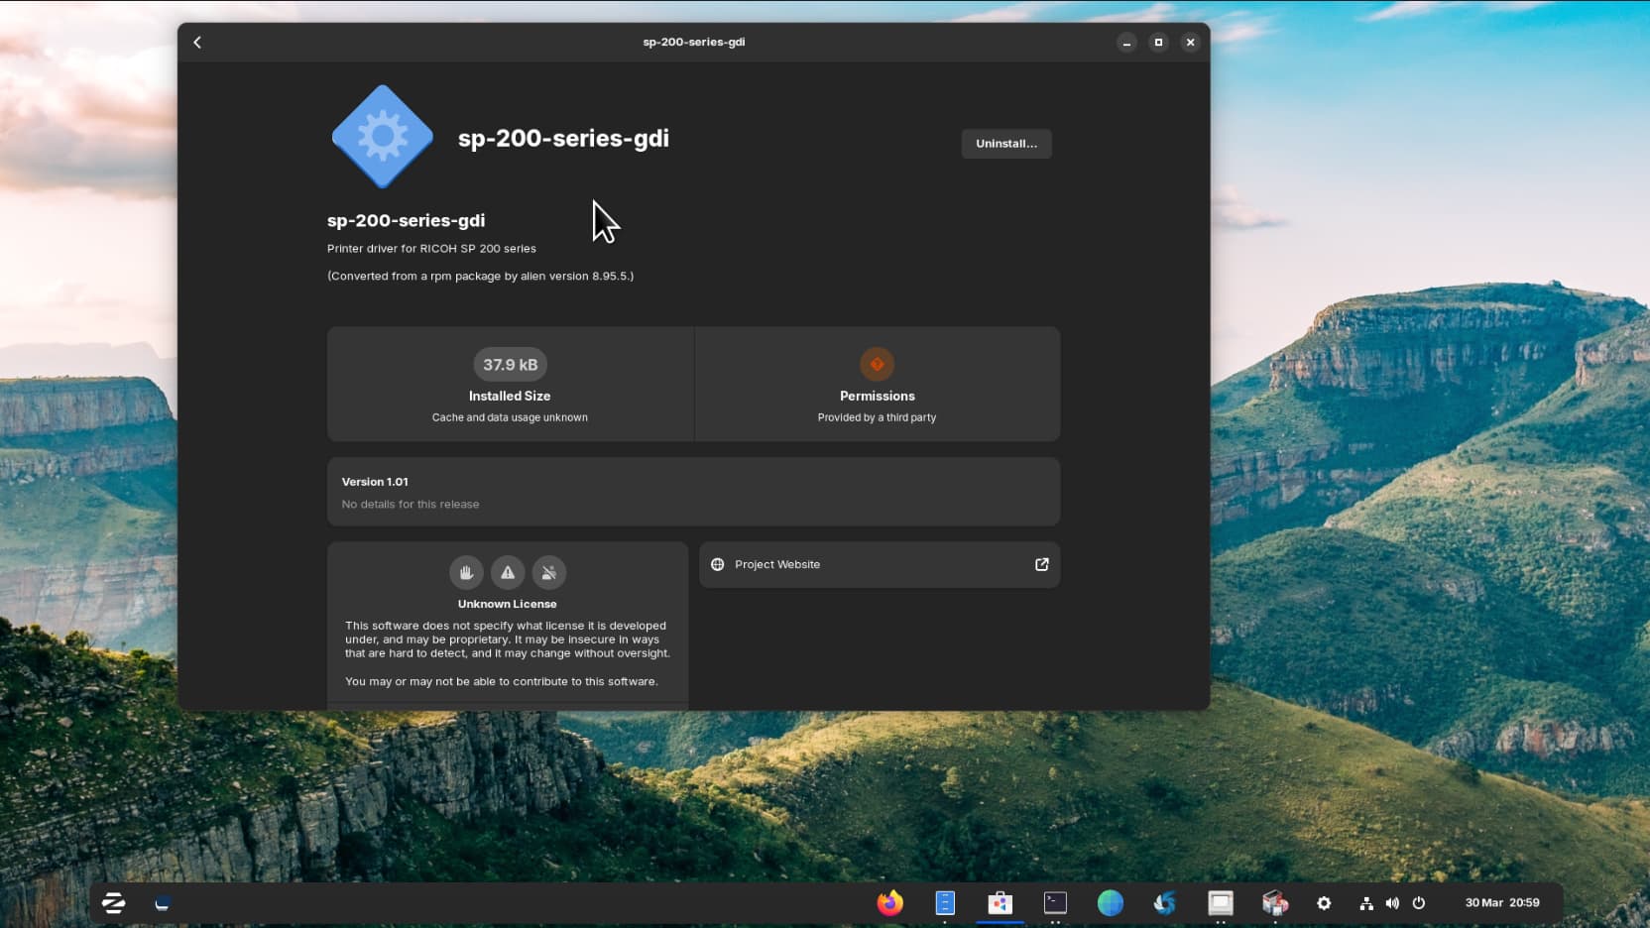Viewport: 1650px width, 928px height.
Task: Click the globe icon beside Project Website
Action: (x=718, y=564)
